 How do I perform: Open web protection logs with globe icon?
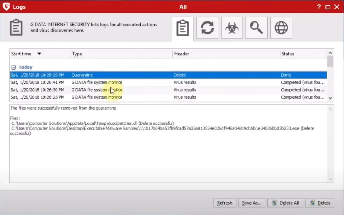point(281,28)
